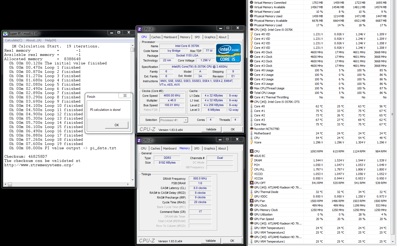Click the Super PI title bar icon
The height and width of the screenshot is (246, 397).
(5, 34)
